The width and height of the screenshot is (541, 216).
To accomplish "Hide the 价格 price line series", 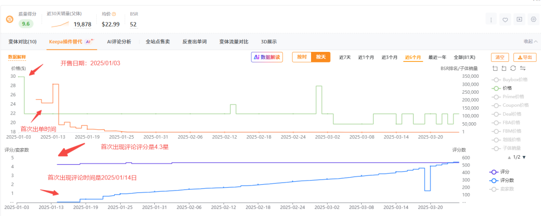I will tap(506, 88).
